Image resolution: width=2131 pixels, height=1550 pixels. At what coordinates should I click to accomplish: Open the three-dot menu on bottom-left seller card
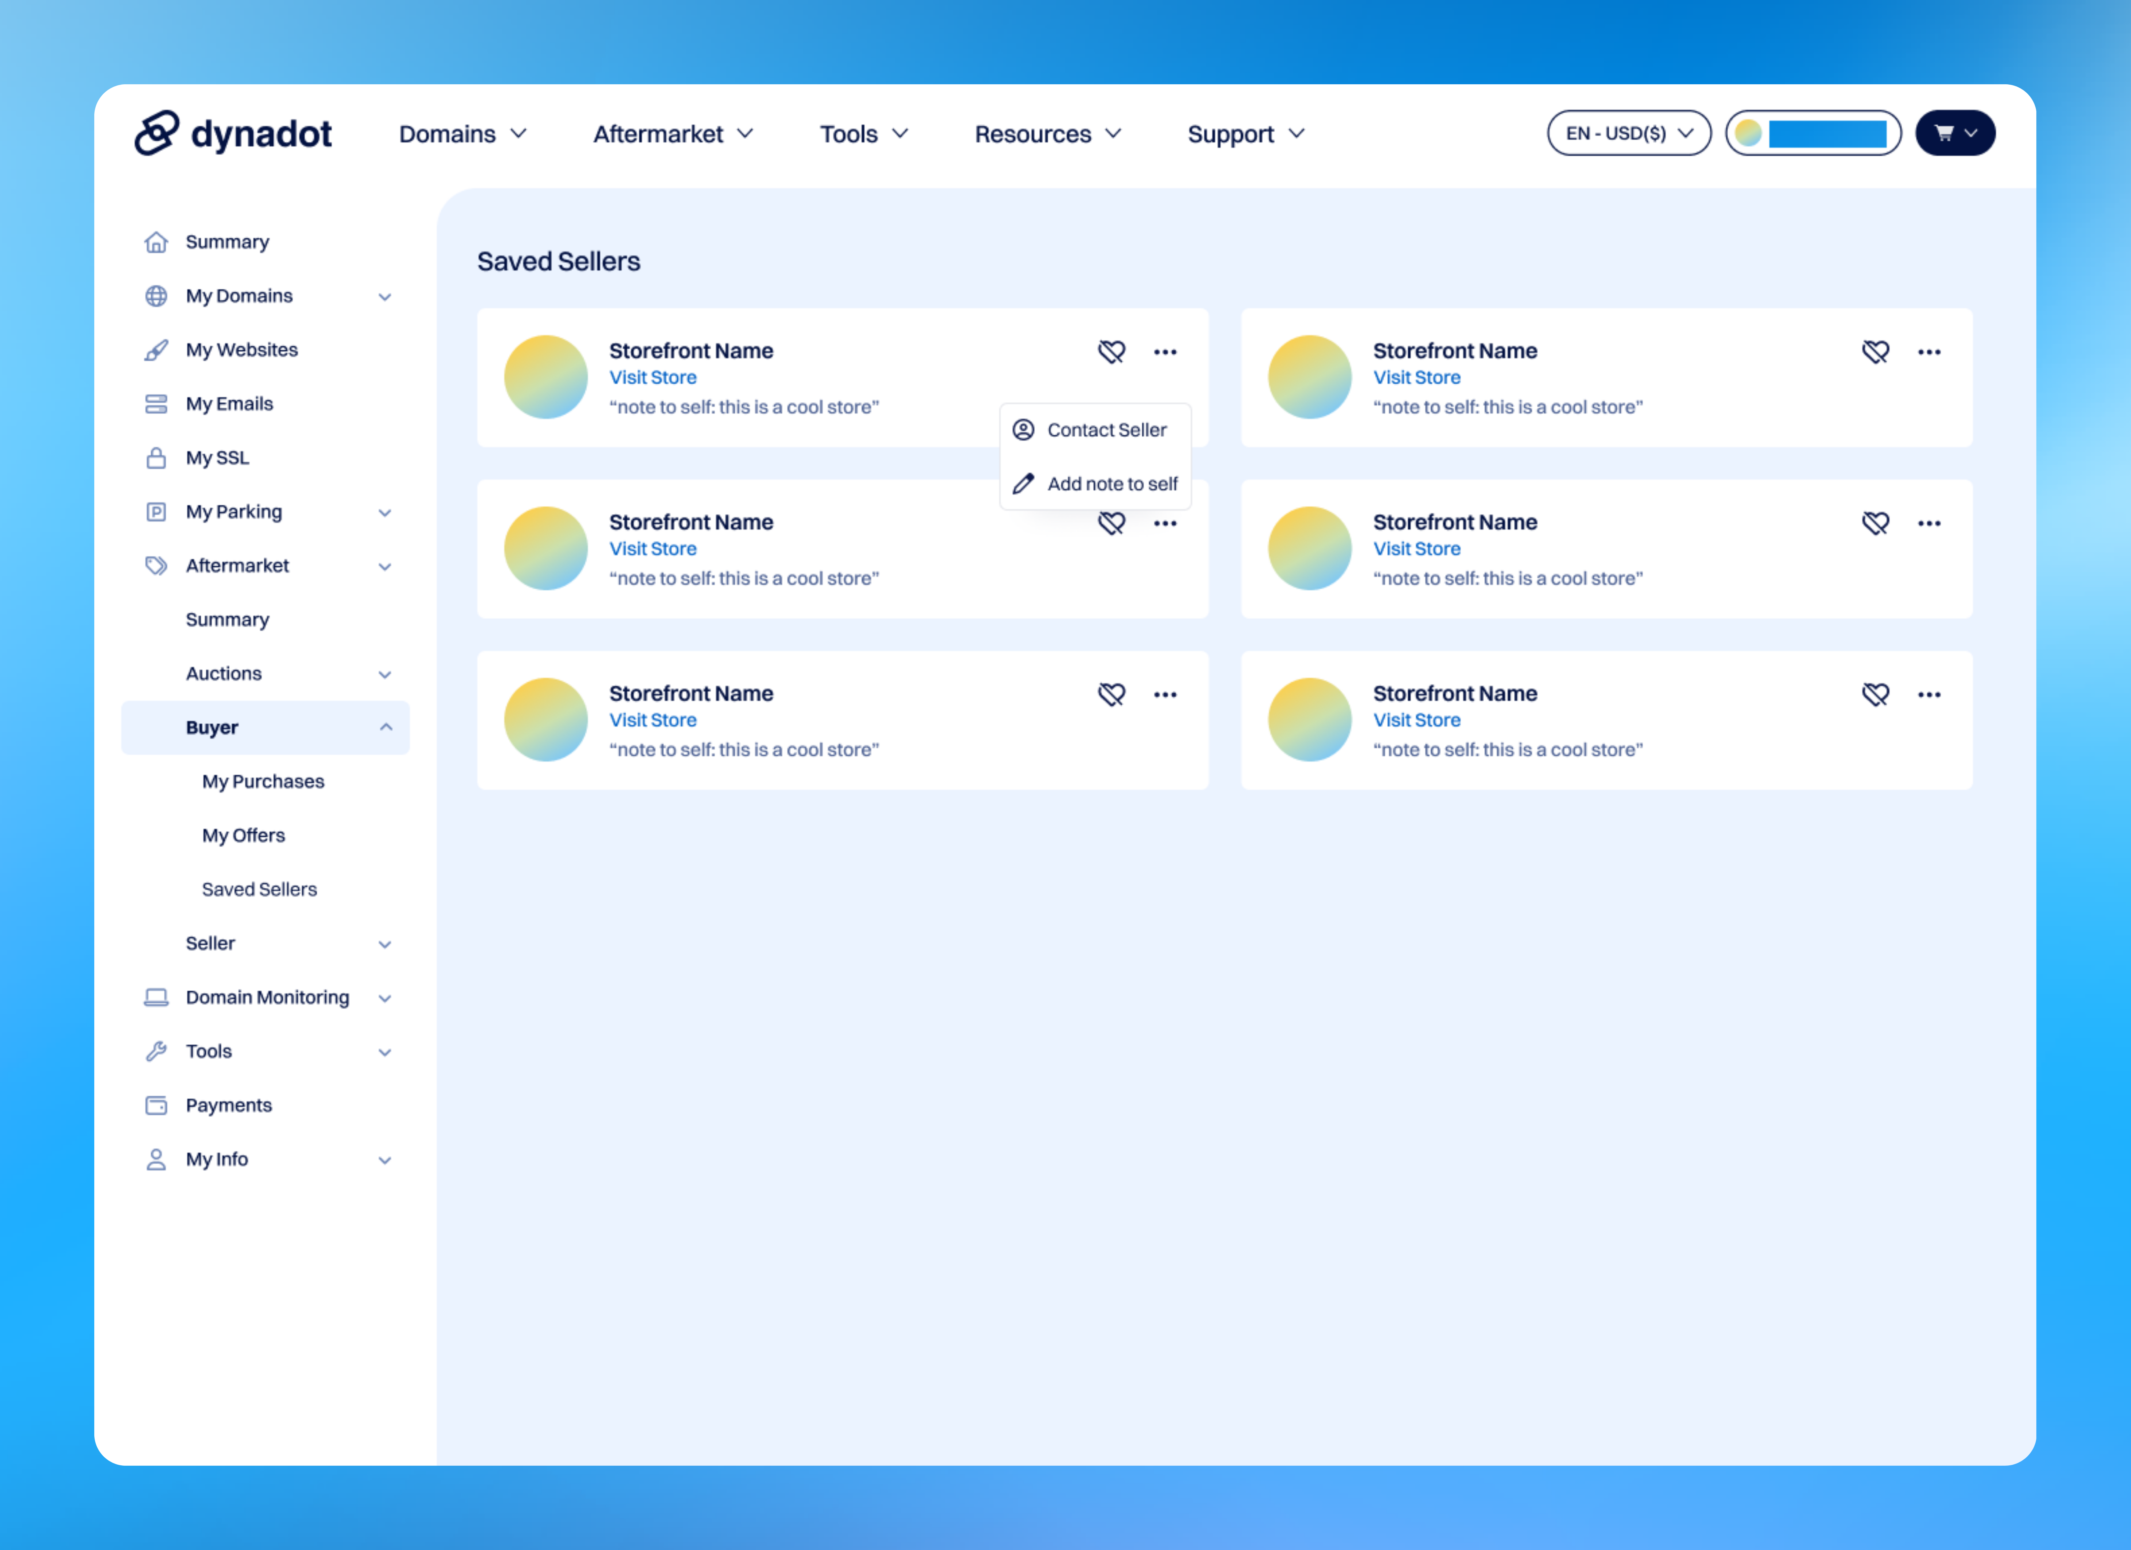(x=1165, y=695)
